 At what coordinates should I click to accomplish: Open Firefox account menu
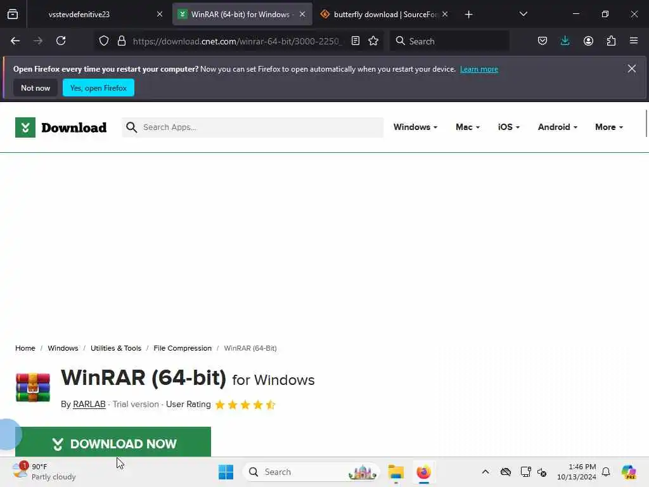[588, 41]
